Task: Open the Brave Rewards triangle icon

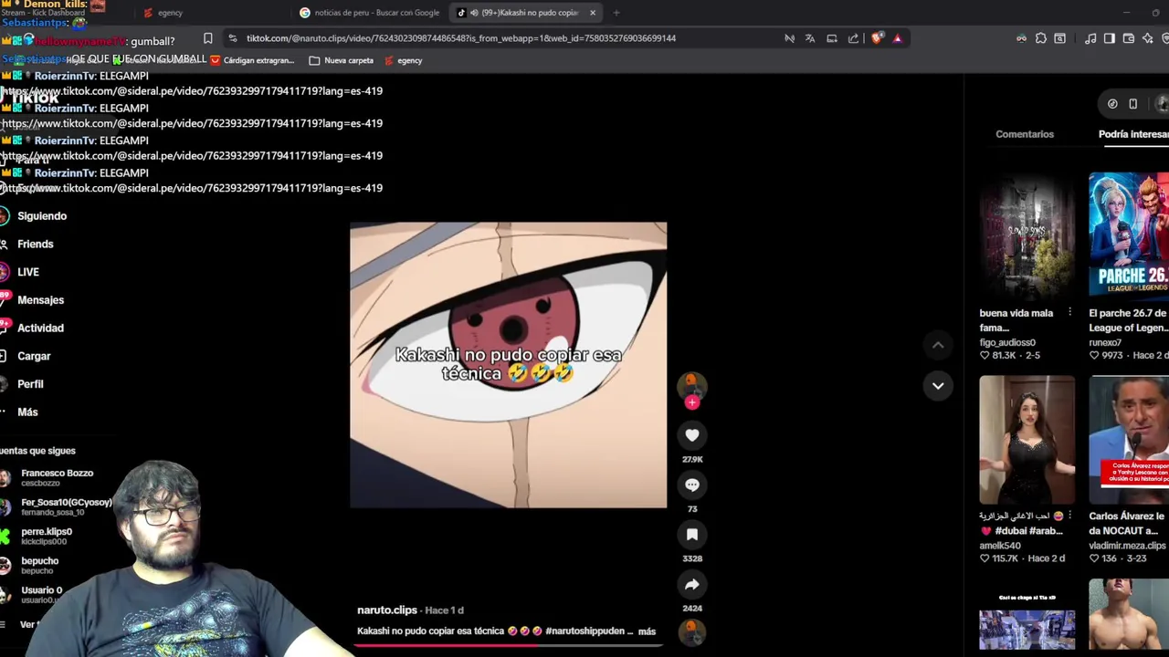Action: (x=898, y=38)
